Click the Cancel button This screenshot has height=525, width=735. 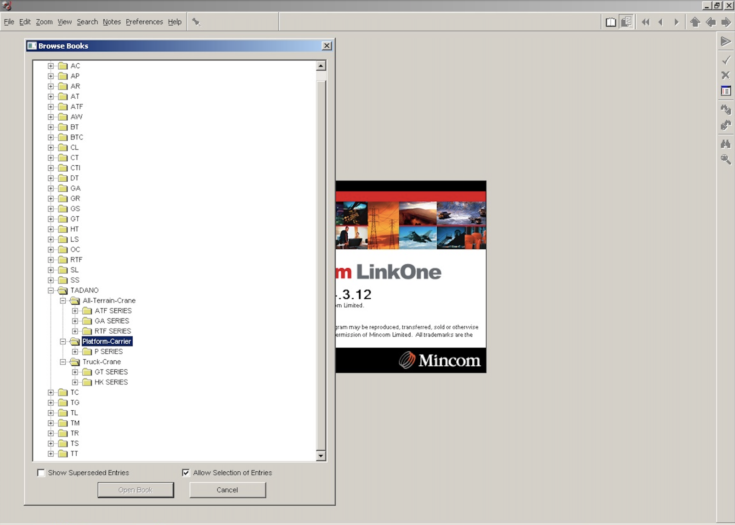coord(227,490)
